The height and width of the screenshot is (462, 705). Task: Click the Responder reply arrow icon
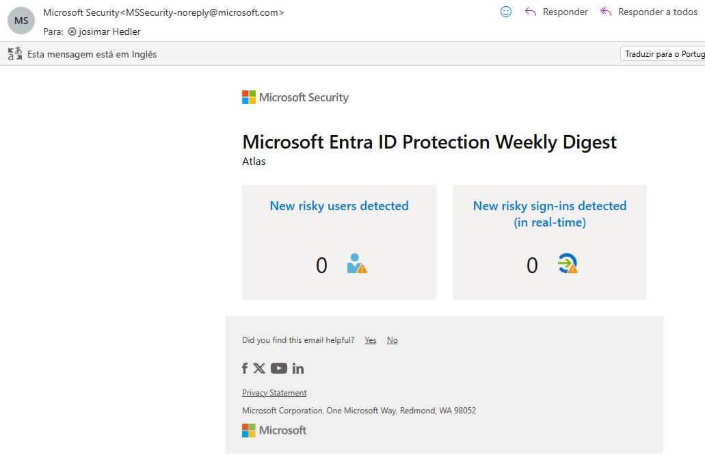[531, 12]
